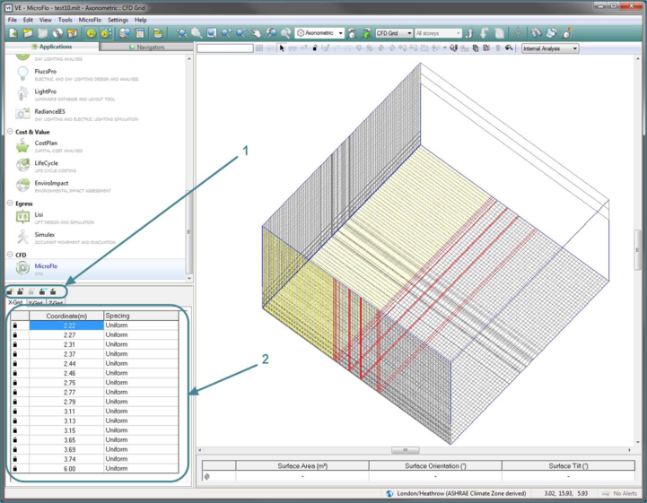Viewport: 647px width, 503px height.
Task: Open the Lisi lift design application
Action: [x=39, y=215]
